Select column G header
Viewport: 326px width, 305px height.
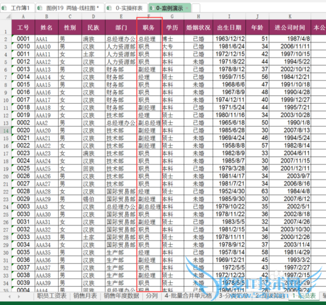click(172, 16)
